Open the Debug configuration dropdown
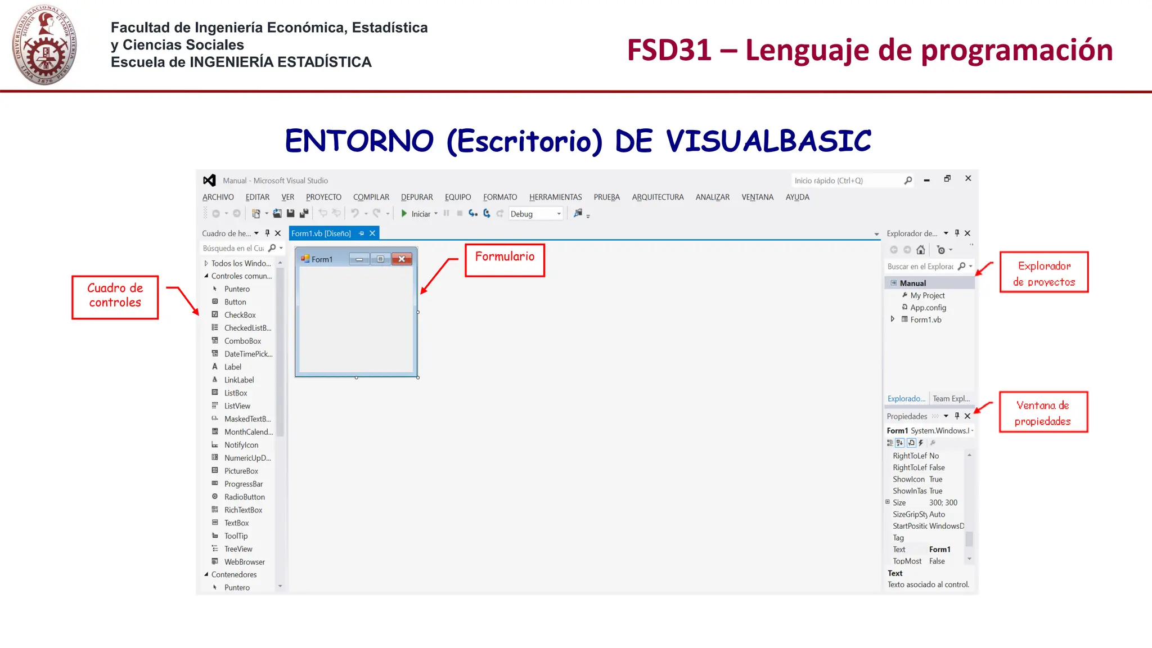This screenshot has width=1152, height=648. (x=559, y=214)
